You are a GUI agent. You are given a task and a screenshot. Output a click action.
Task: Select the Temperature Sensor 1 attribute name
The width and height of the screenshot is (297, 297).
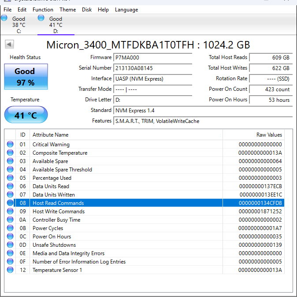[x=57, y=270]
